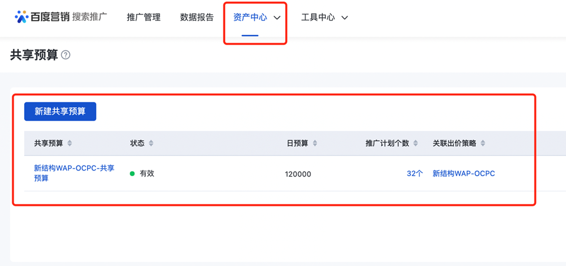Sort by the 推广计划个数 column arrows
Image resolution: width=566 pixels, height=266 pixels.
click(x=415, y=143)
